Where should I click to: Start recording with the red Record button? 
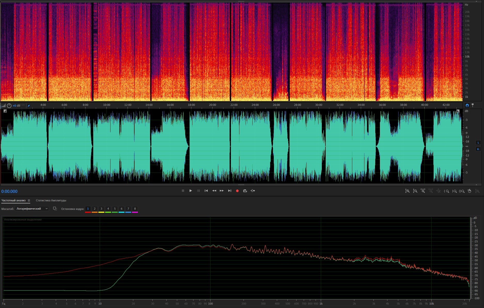[x=237, y=191]
